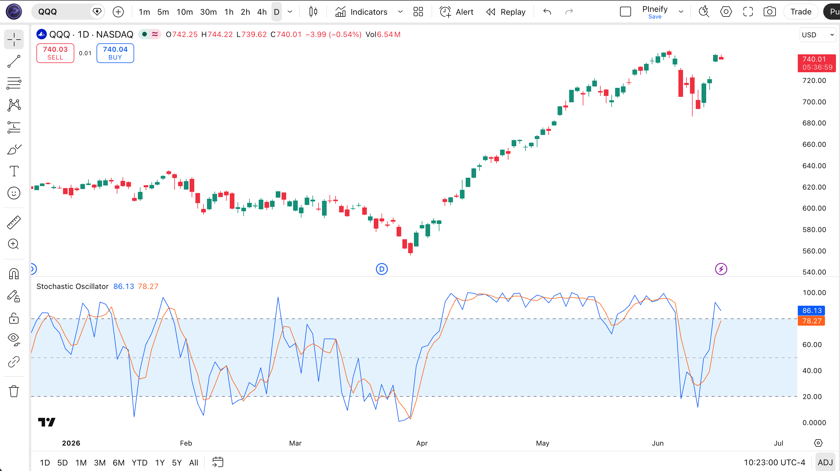
Task: Expand the favorite indicators dropdown arrow
Action: click(x=400, y=12)
